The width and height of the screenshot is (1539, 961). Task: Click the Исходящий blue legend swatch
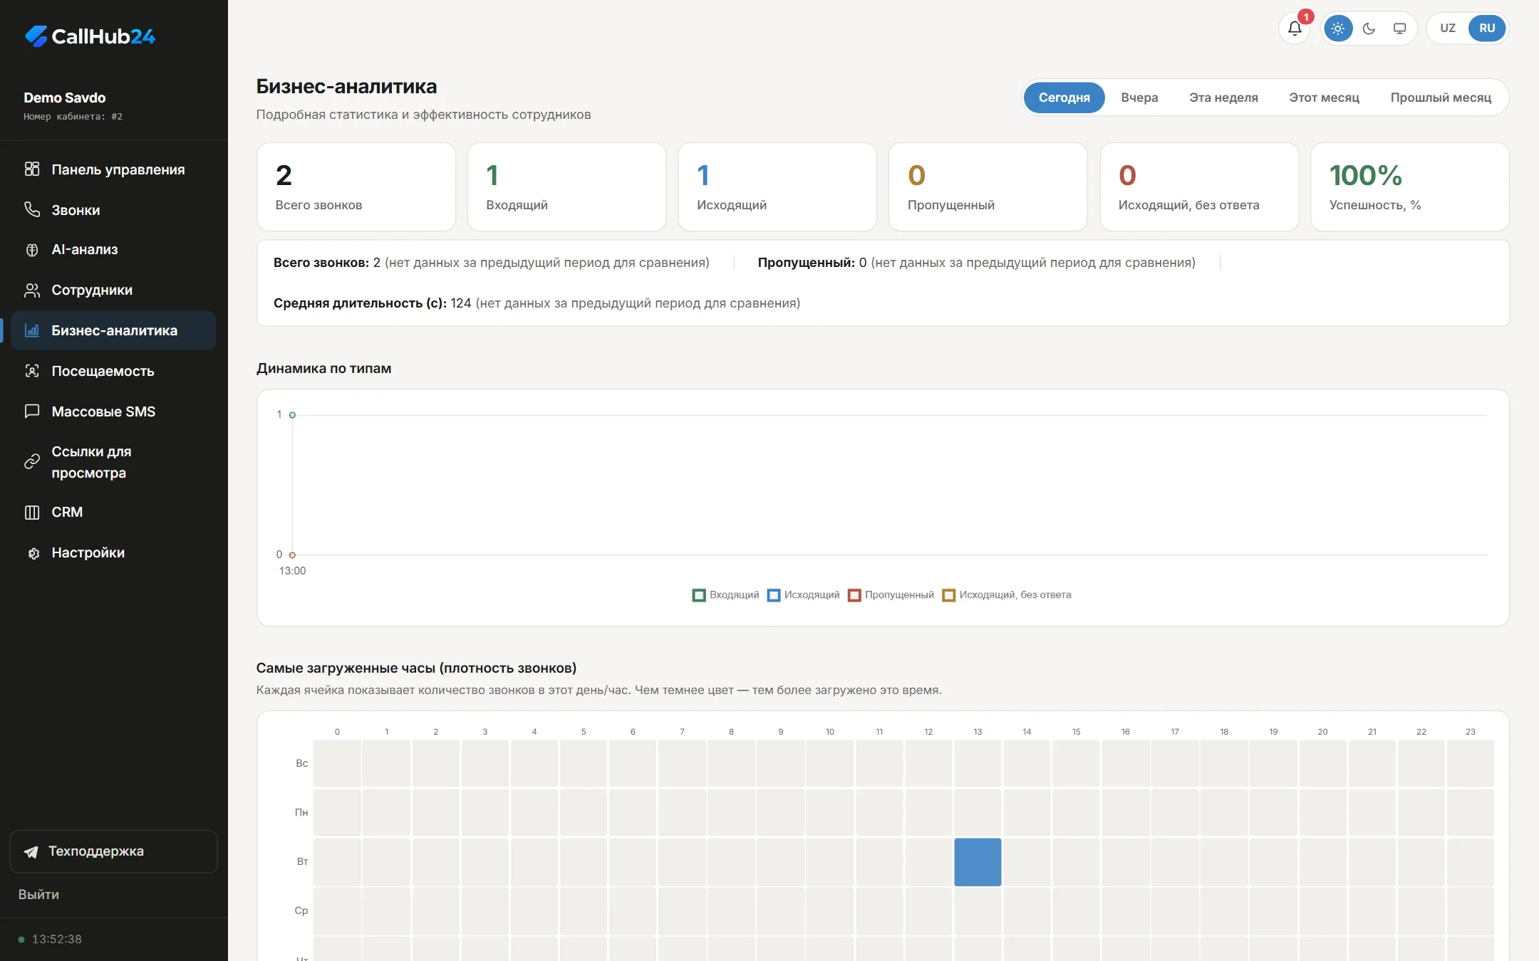[774, 595]
